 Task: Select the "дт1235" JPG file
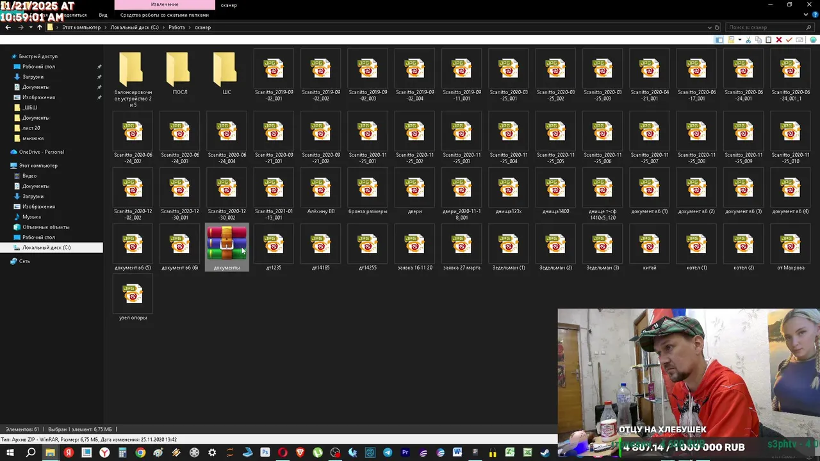[274, 247]
